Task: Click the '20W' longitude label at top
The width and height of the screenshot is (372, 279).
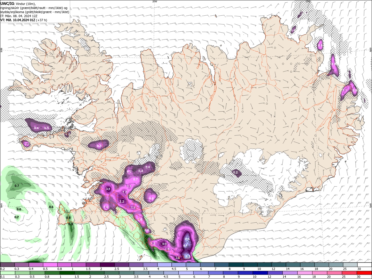Action: click(x=155, y=1)
